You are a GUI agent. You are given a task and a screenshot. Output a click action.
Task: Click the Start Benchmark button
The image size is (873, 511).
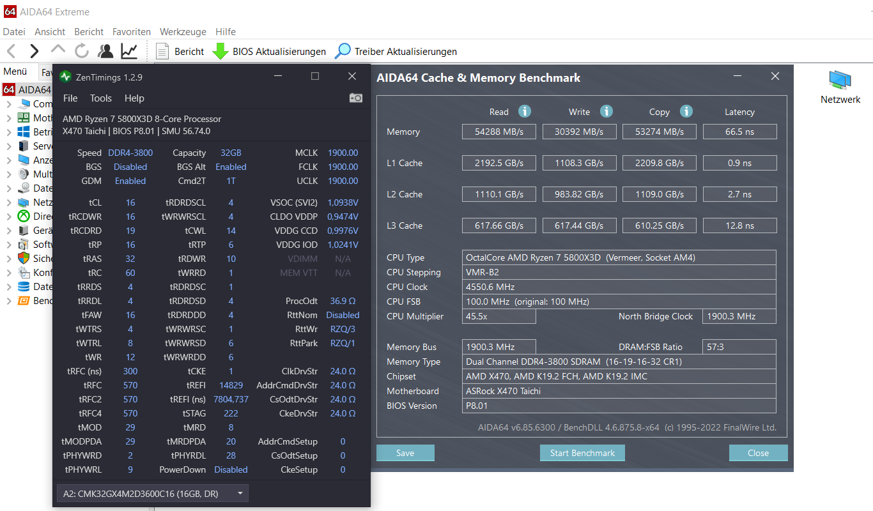582,452
